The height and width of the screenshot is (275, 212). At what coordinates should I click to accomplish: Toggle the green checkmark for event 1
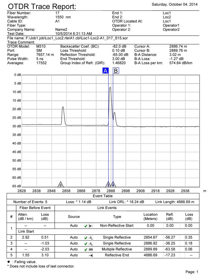86,226
